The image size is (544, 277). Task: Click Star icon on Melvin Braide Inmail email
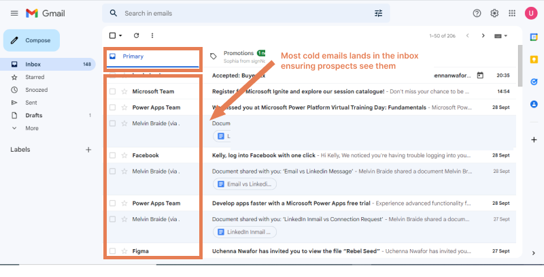pyautogui.click(x=124, y=219)
